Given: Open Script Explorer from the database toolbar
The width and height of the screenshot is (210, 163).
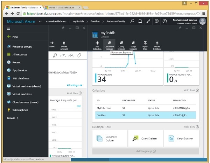Looking at the screenshot, I should tap(133, 45).
